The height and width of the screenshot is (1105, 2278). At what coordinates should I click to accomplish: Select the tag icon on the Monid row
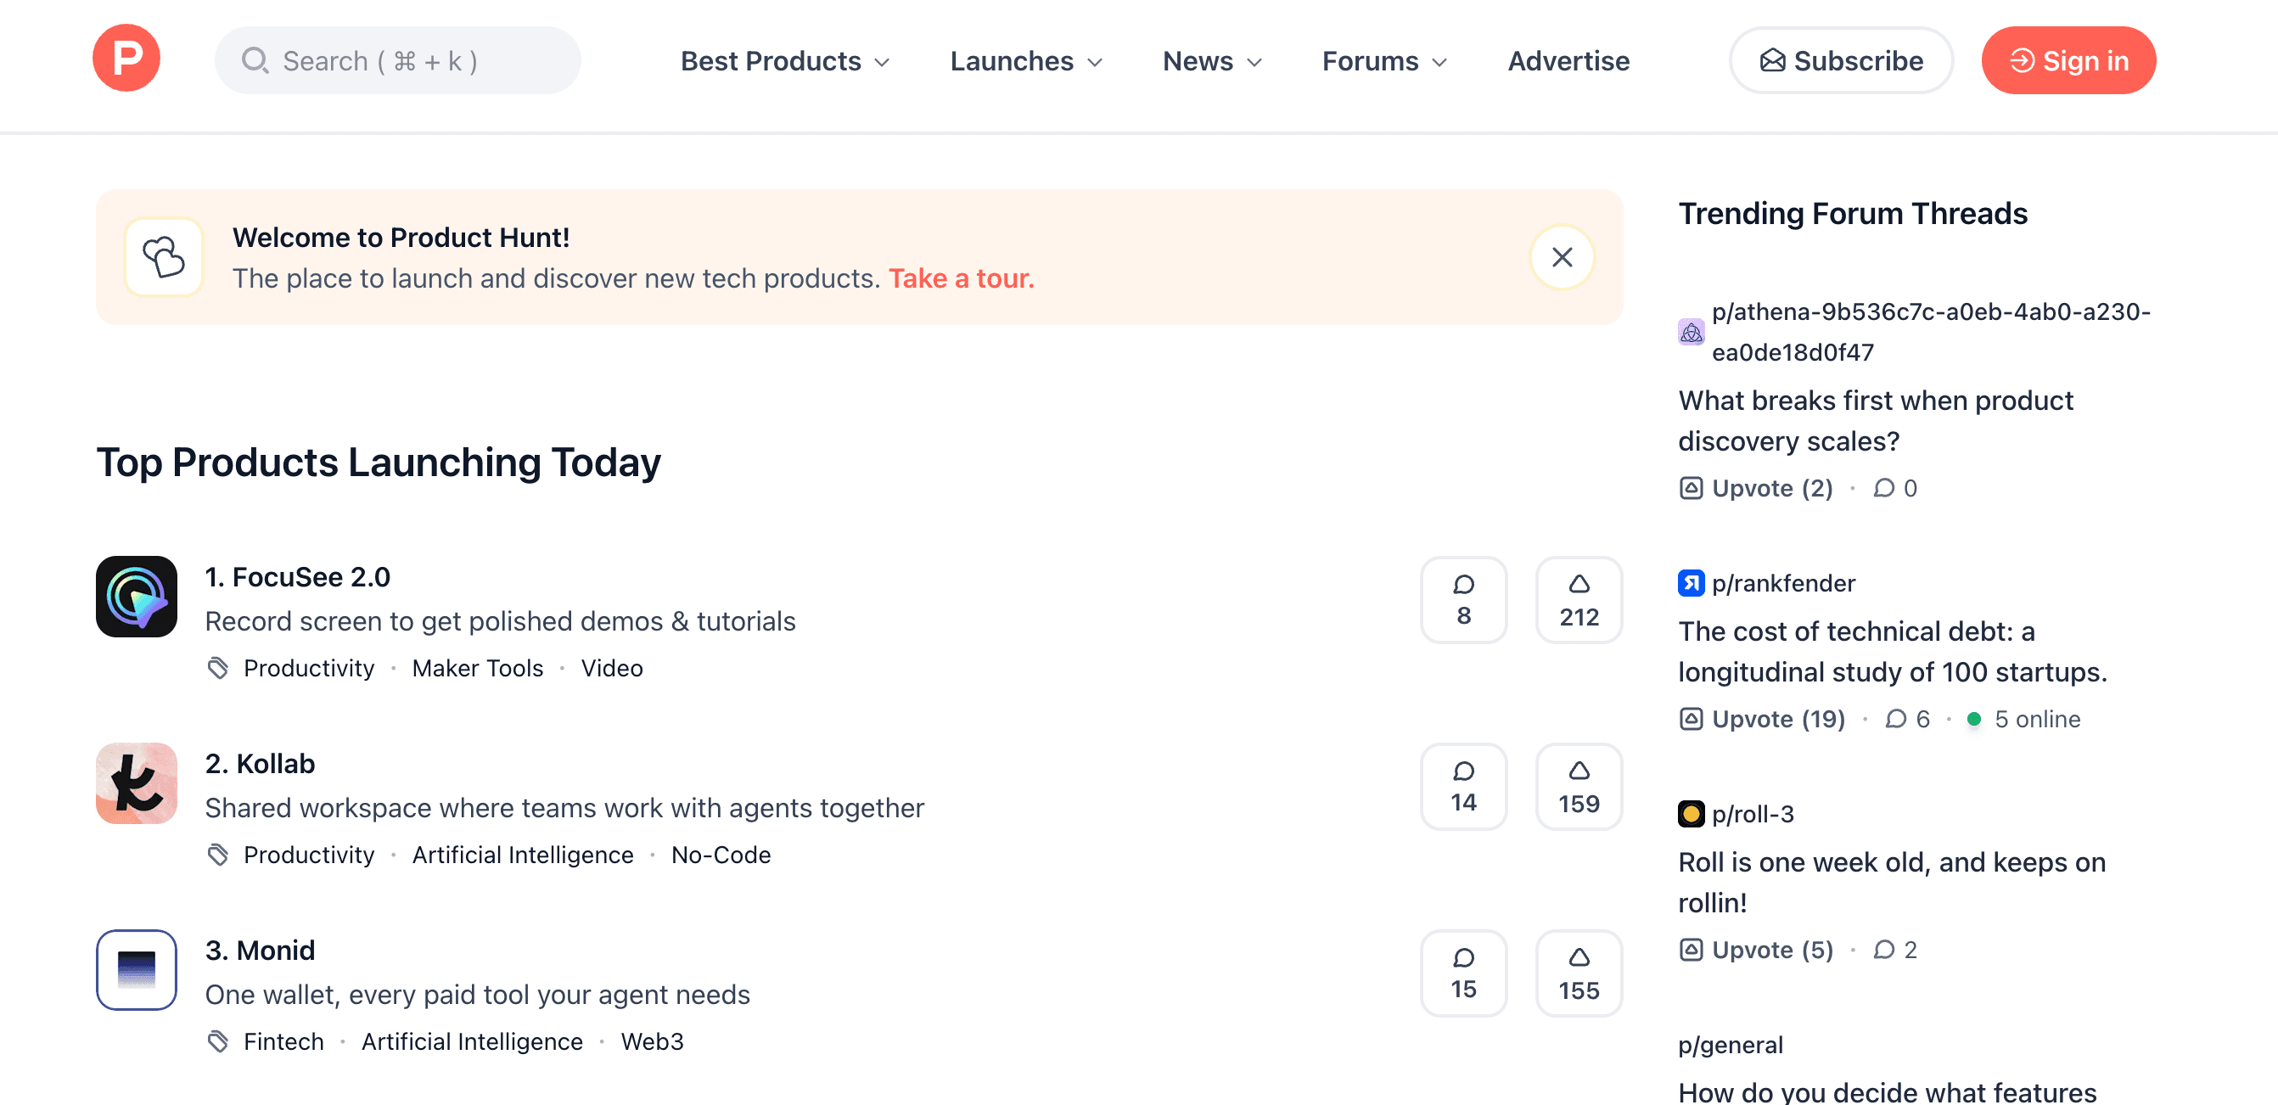(x=217, y=1041)
